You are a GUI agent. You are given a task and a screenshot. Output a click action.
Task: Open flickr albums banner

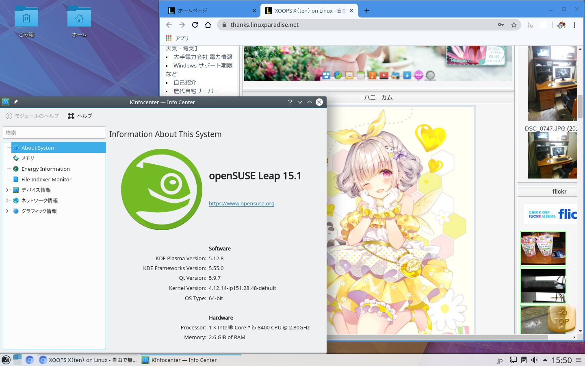click(550, 214)
